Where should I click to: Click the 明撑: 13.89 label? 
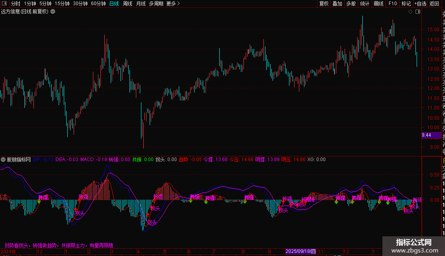(x=267, y=160)
